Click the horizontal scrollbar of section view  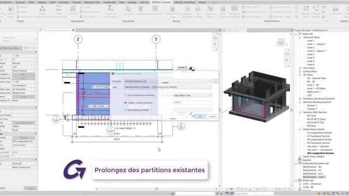click(x=157, y=189)
